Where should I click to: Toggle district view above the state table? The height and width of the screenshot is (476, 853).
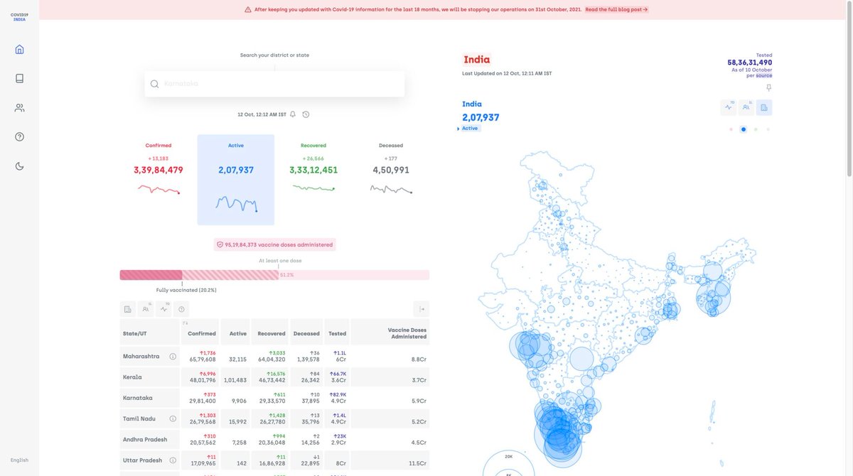click(127, 309)
